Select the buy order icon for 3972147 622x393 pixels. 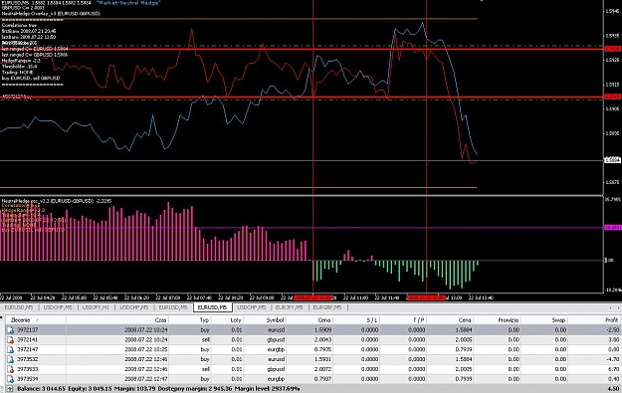10,350
